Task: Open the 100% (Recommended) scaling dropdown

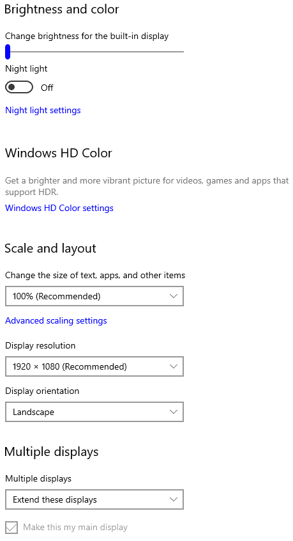Action: [94, 296]
